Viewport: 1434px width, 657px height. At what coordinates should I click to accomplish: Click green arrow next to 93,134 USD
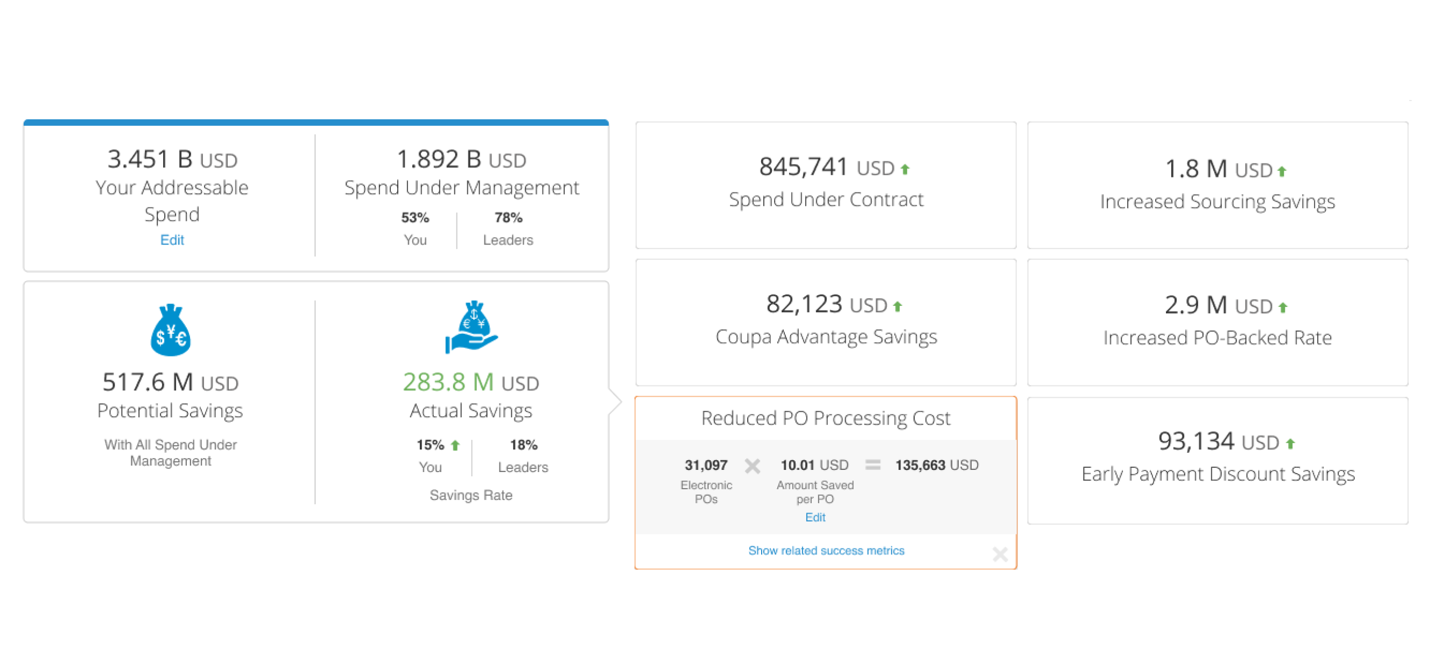tap(1290, 444)
